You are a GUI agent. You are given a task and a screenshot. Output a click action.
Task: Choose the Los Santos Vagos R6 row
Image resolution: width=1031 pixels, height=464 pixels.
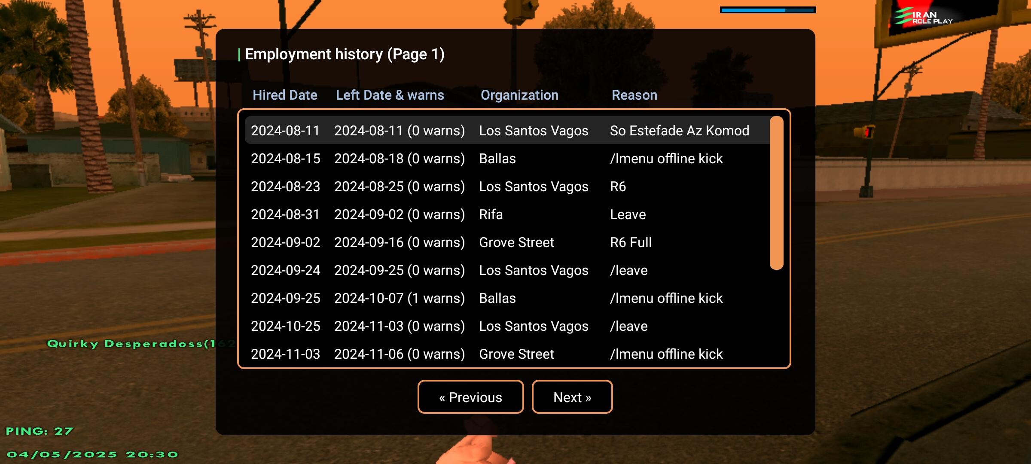(507, 186)
